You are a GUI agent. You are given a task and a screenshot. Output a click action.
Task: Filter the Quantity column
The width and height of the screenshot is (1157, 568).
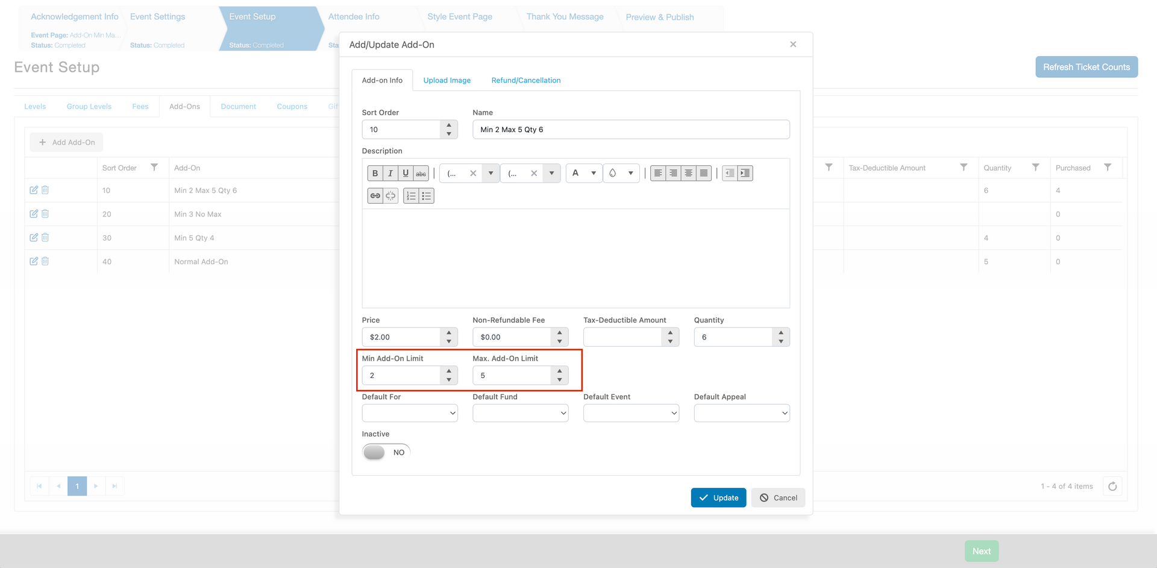[x=1035, y=168]
